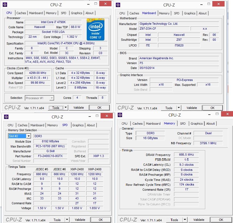The image size is (233, 223).
Task: Open Memory tab in CPU window
Action: [x=51, y=13]
